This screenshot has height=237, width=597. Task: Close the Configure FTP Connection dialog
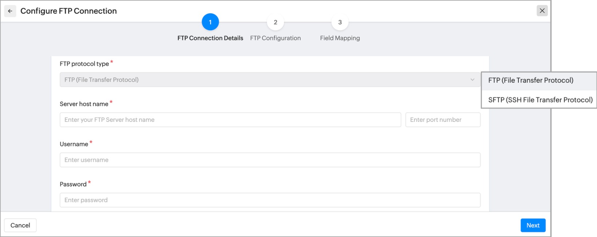pyautogui.click(x=542, y=11)
